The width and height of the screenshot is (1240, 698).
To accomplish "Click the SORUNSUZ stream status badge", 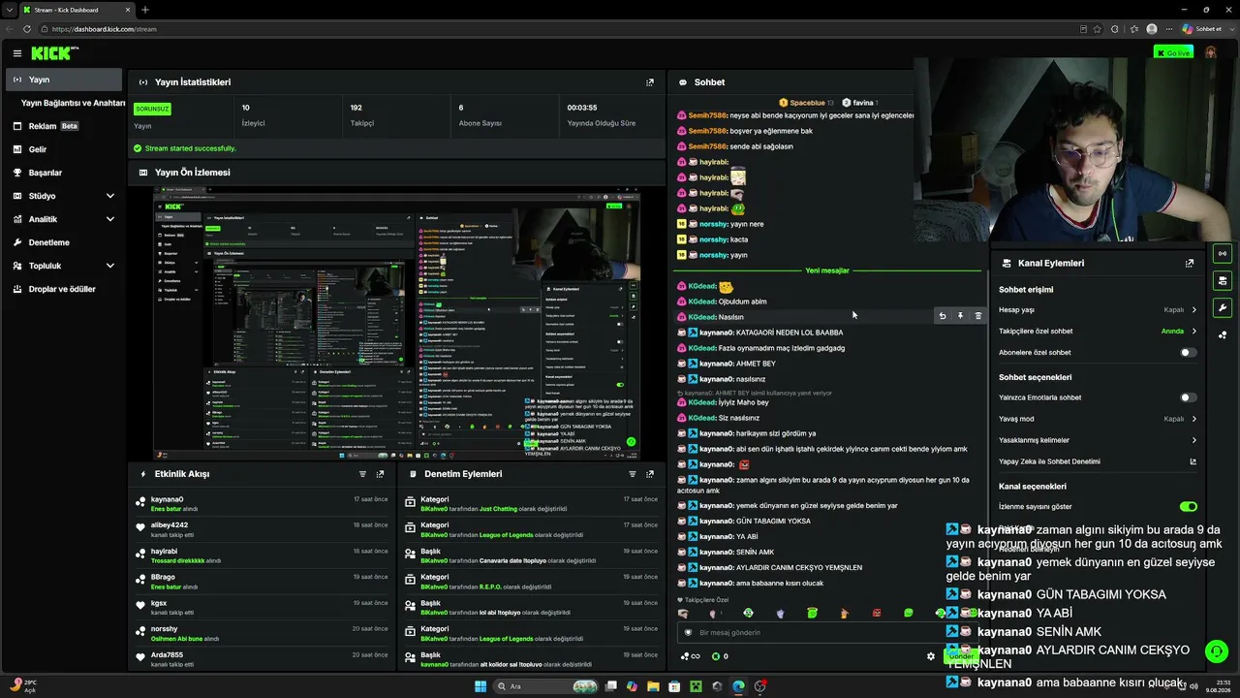I will click(152, 109).
